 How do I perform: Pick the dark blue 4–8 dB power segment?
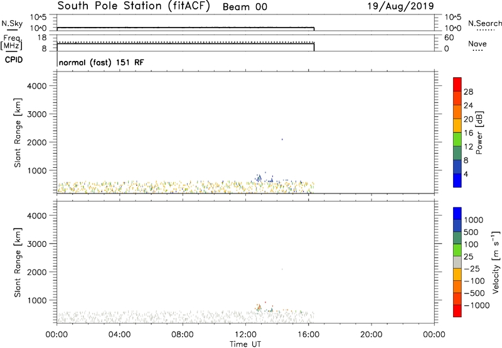coord(457,166)
